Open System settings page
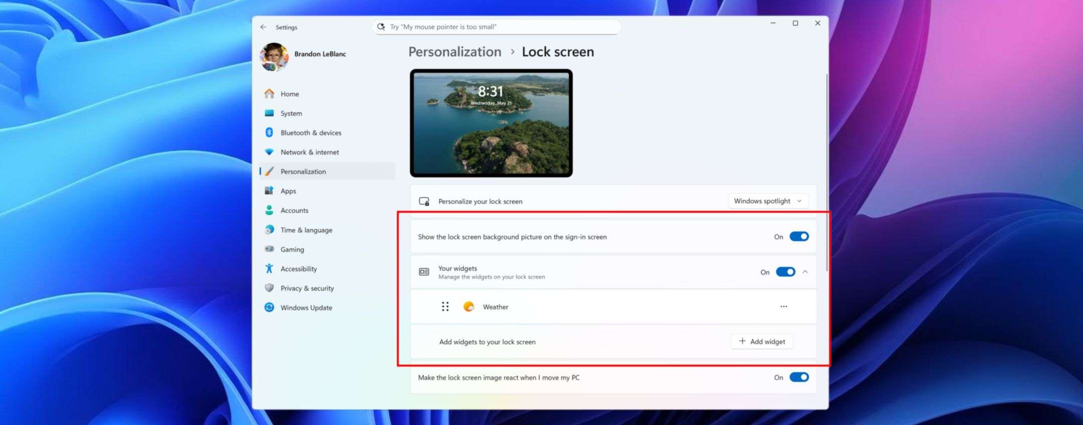The image size is (1083, 425). pos(328,113)
